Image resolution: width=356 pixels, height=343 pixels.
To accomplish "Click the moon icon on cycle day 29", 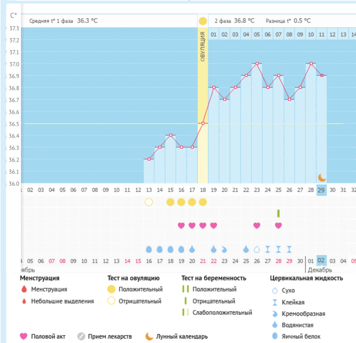I will click(322, 177).
